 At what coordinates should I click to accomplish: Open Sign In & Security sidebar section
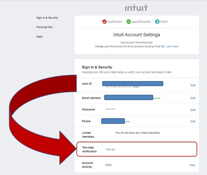tap(47, 18)
